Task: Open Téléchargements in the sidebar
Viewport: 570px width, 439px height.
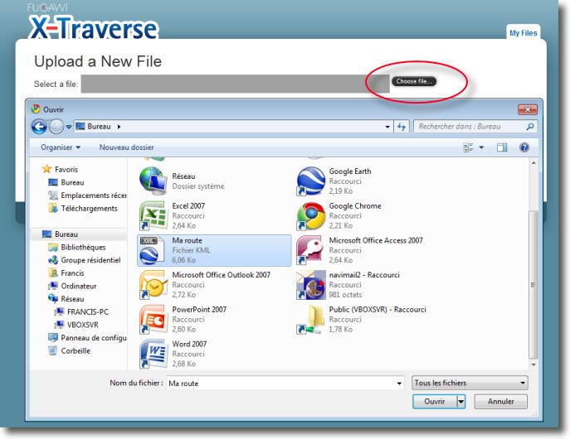Action: pyautogui.click(x=83, y=208)
